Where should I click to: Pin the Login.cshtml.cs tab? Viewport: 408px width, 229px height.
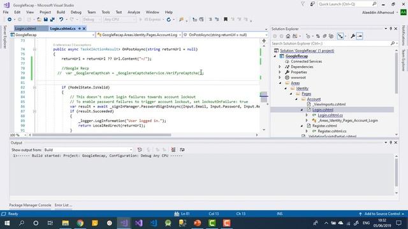click(79, 29)
